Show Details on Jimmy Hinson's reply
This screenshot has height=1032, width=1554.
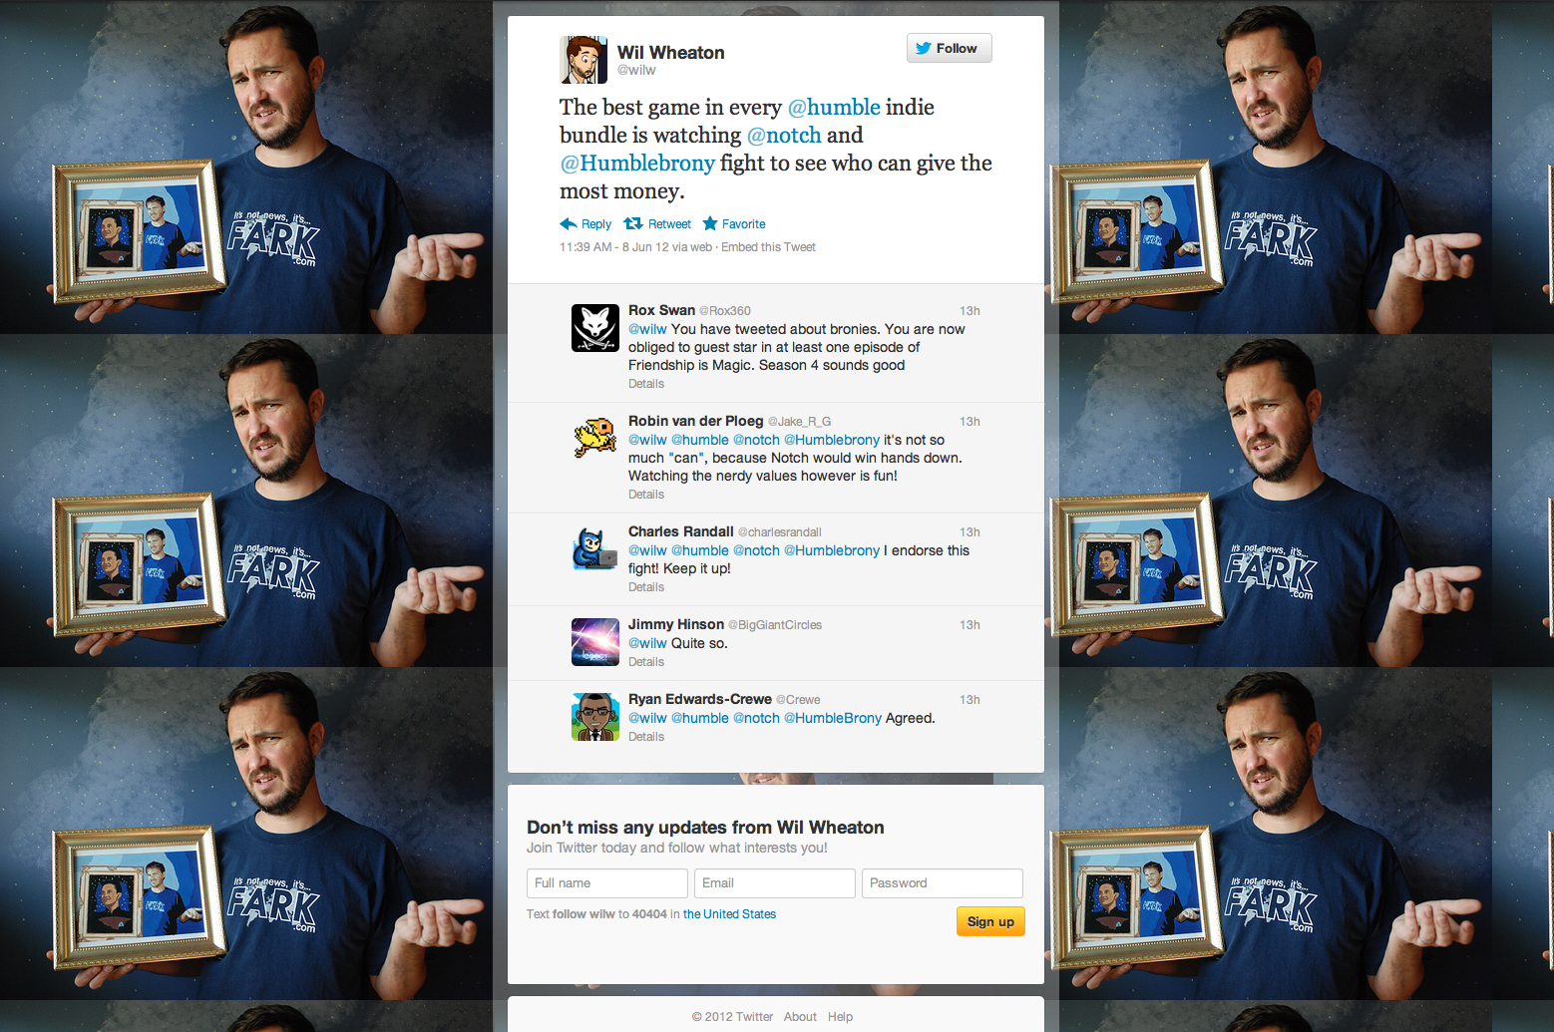pos(646,662)
